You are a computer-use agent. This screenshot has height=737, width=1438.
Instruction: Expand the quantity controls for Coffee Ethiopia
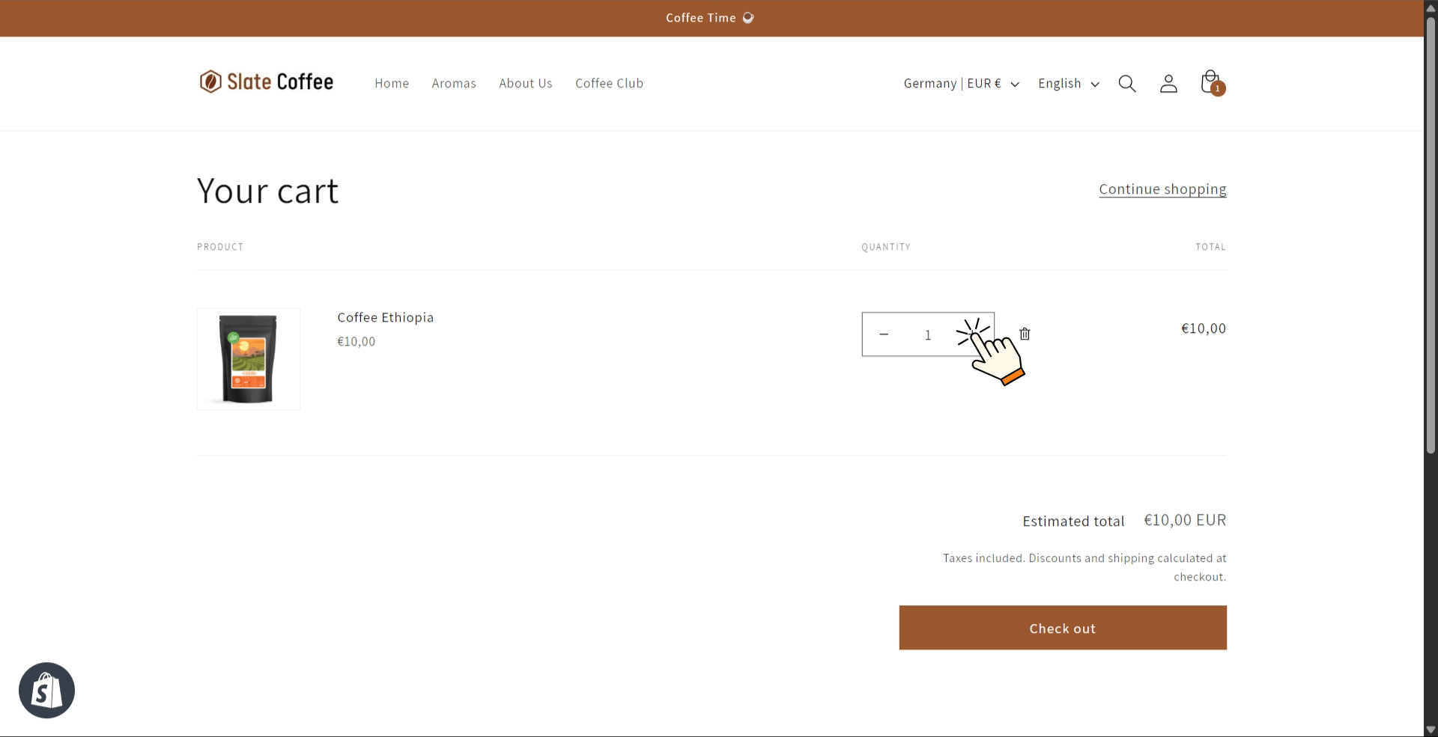click(x=972, y=334)
